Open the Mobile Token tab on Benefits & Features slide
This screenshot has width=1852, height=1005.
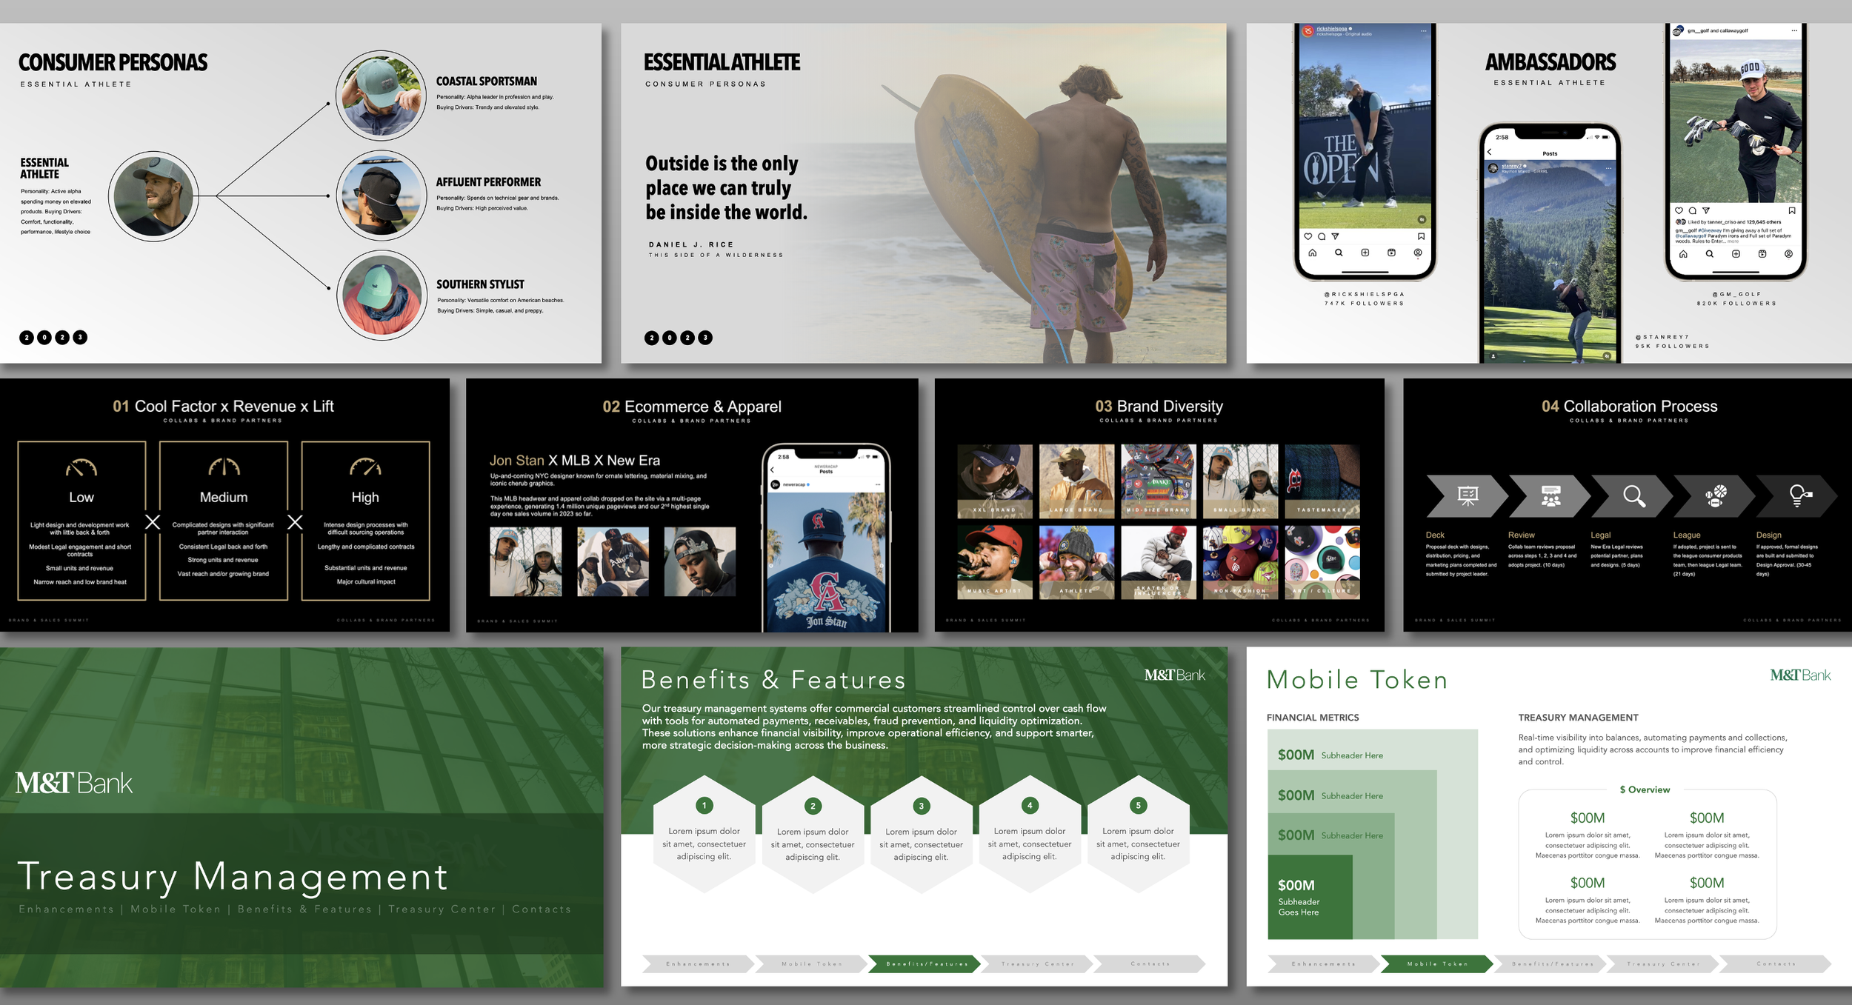tap(811, 964)
